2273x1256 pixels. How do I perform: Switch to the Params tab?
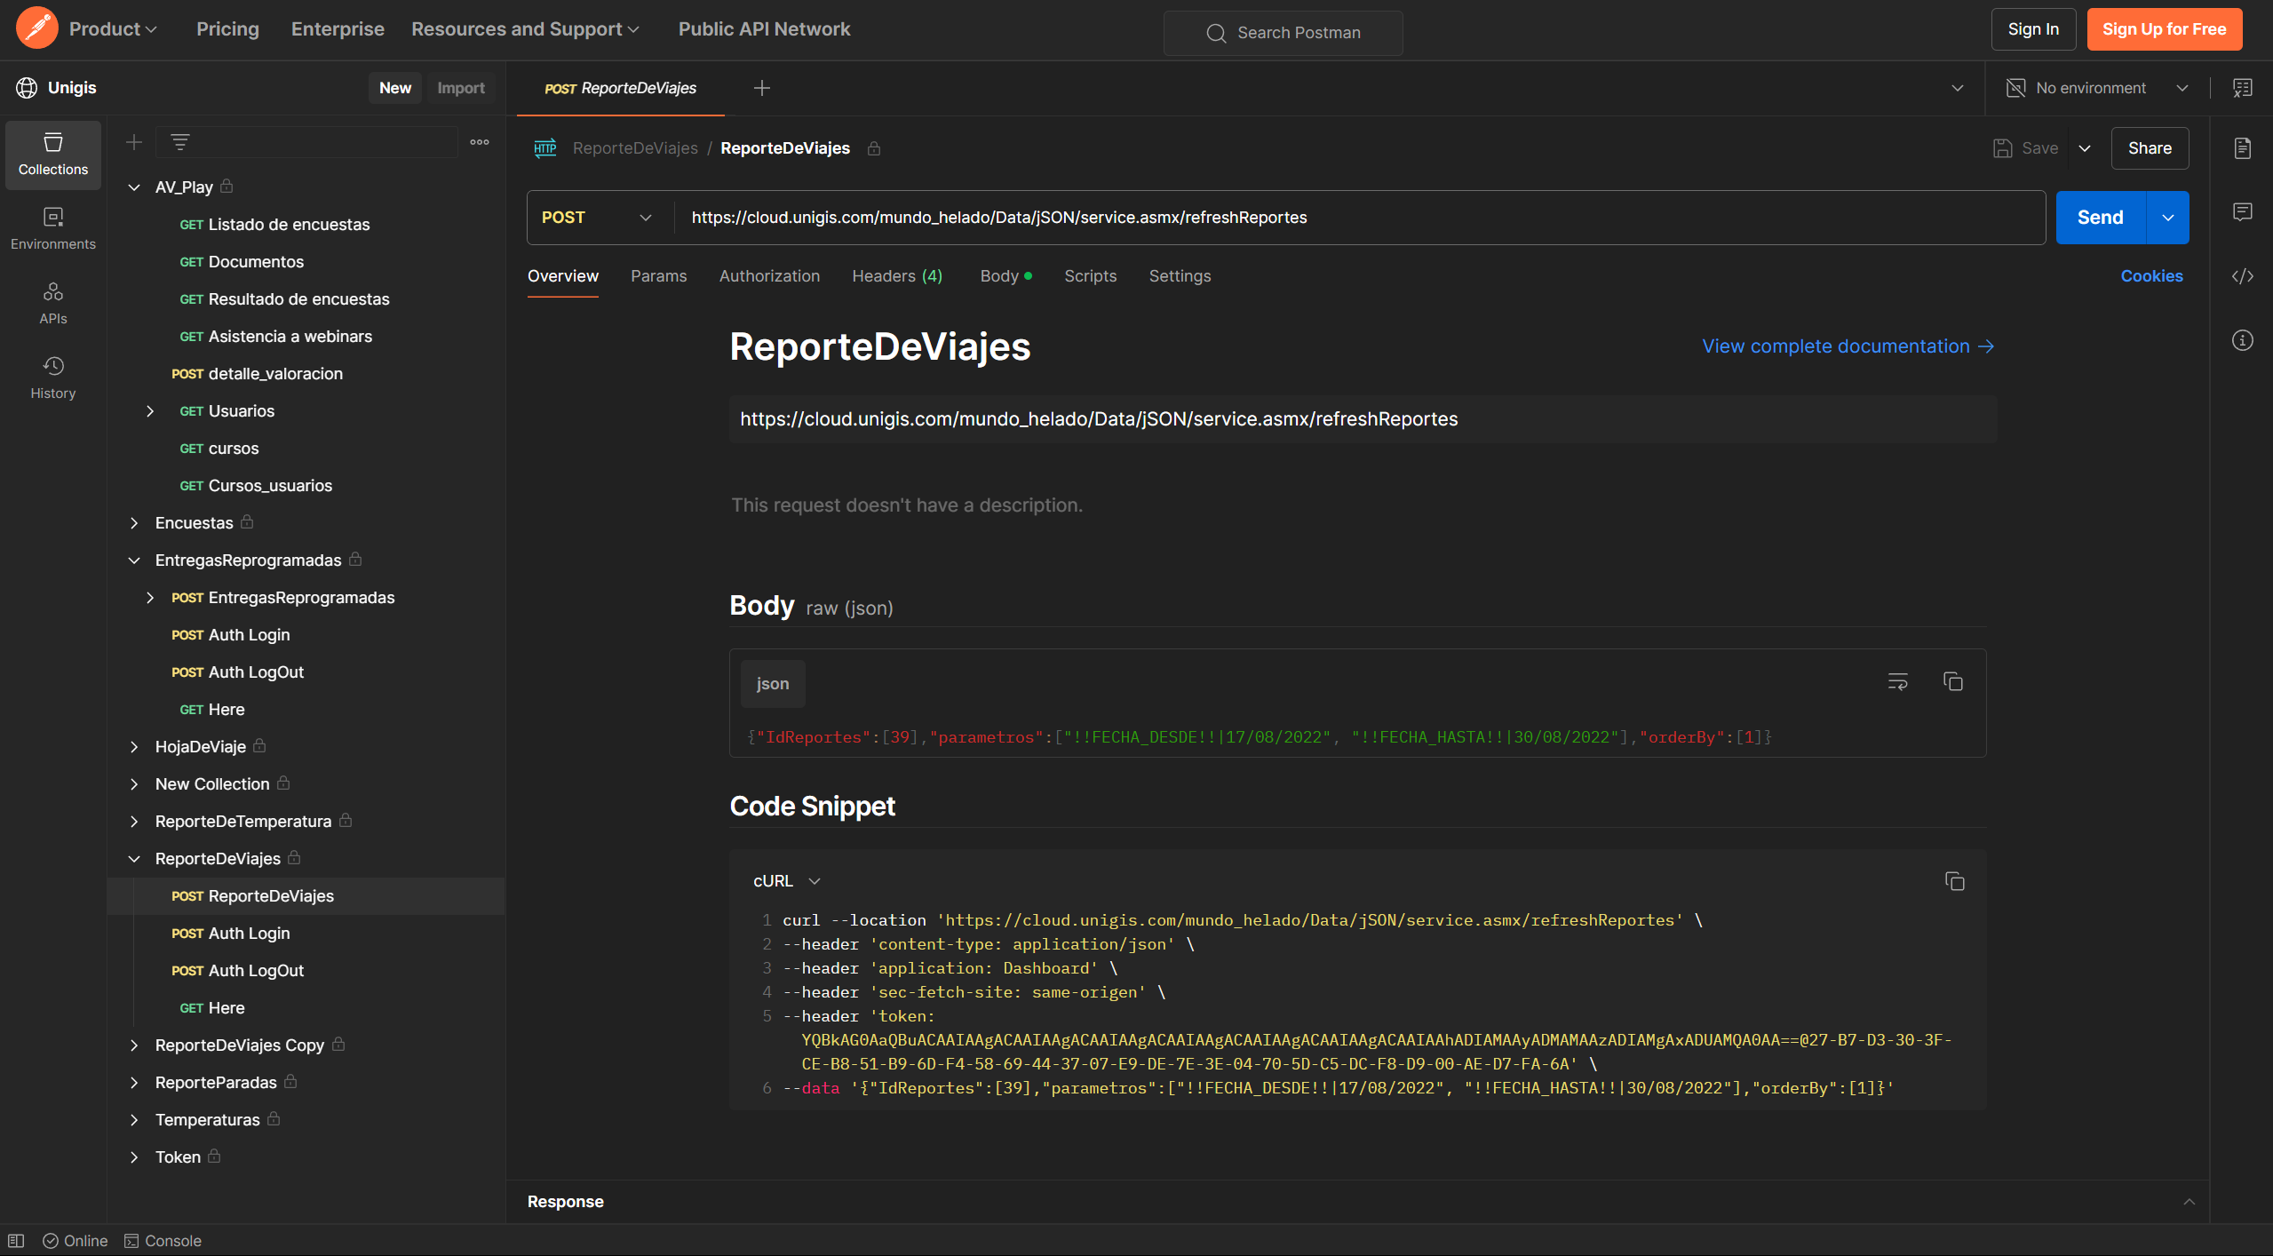[659, 276]
